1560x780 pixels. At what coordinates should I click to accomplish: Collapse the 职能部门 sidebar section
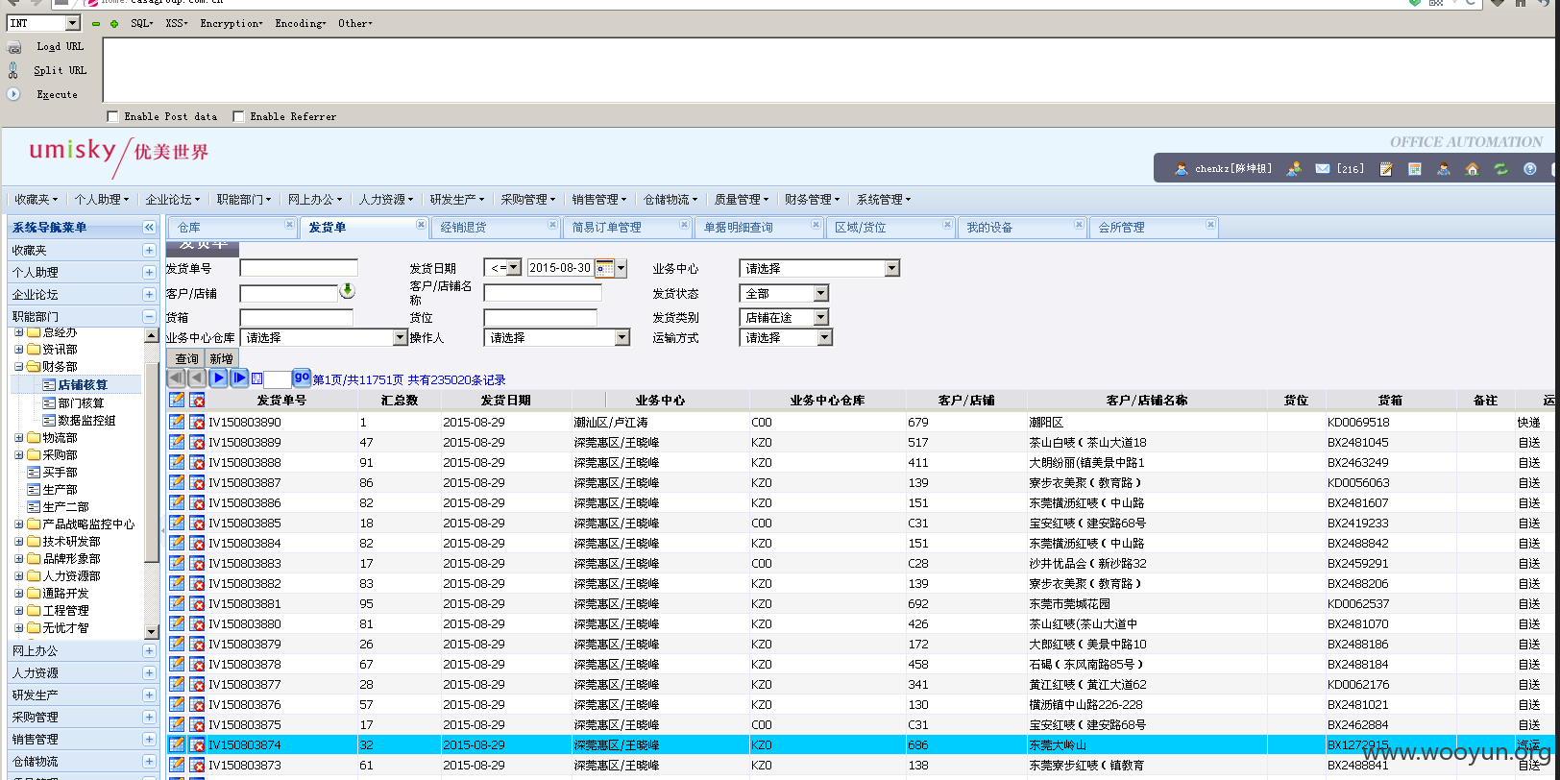[149, 316]
